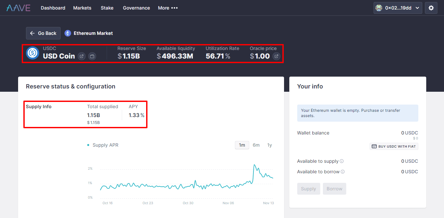Click info icon next to Available to supply
Viewport: 444px width, 218px height.
click(342, 161)
